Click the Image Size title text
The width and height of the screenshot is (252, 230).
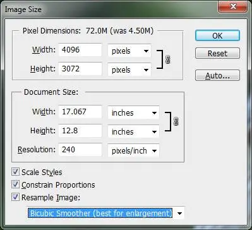click(23, 9)
